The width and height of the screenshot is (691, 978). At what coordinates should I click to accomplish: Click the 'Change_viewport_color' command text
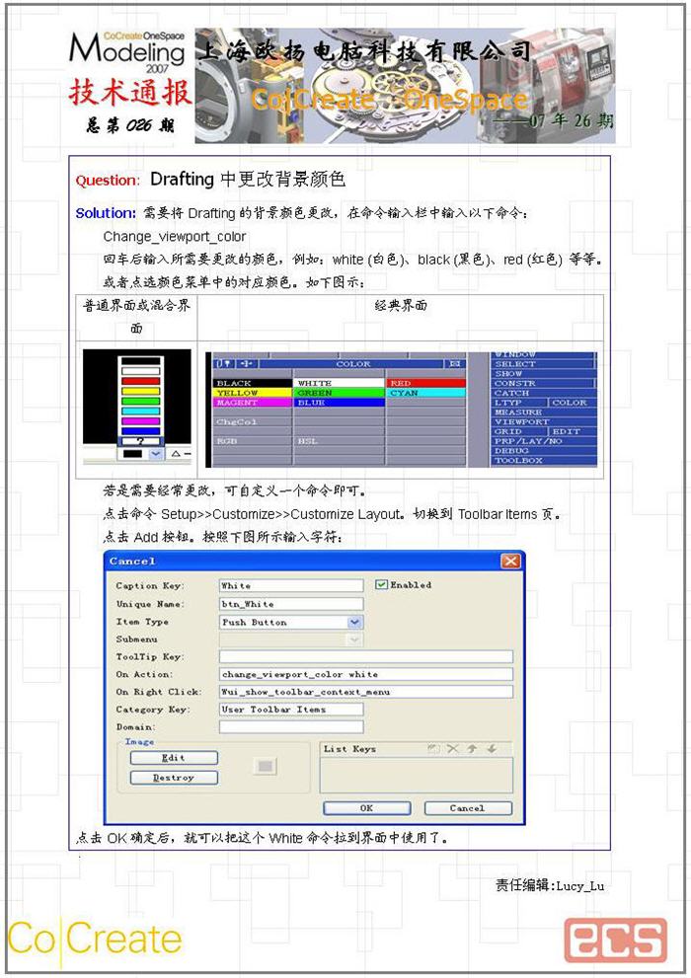coord(175,237)
